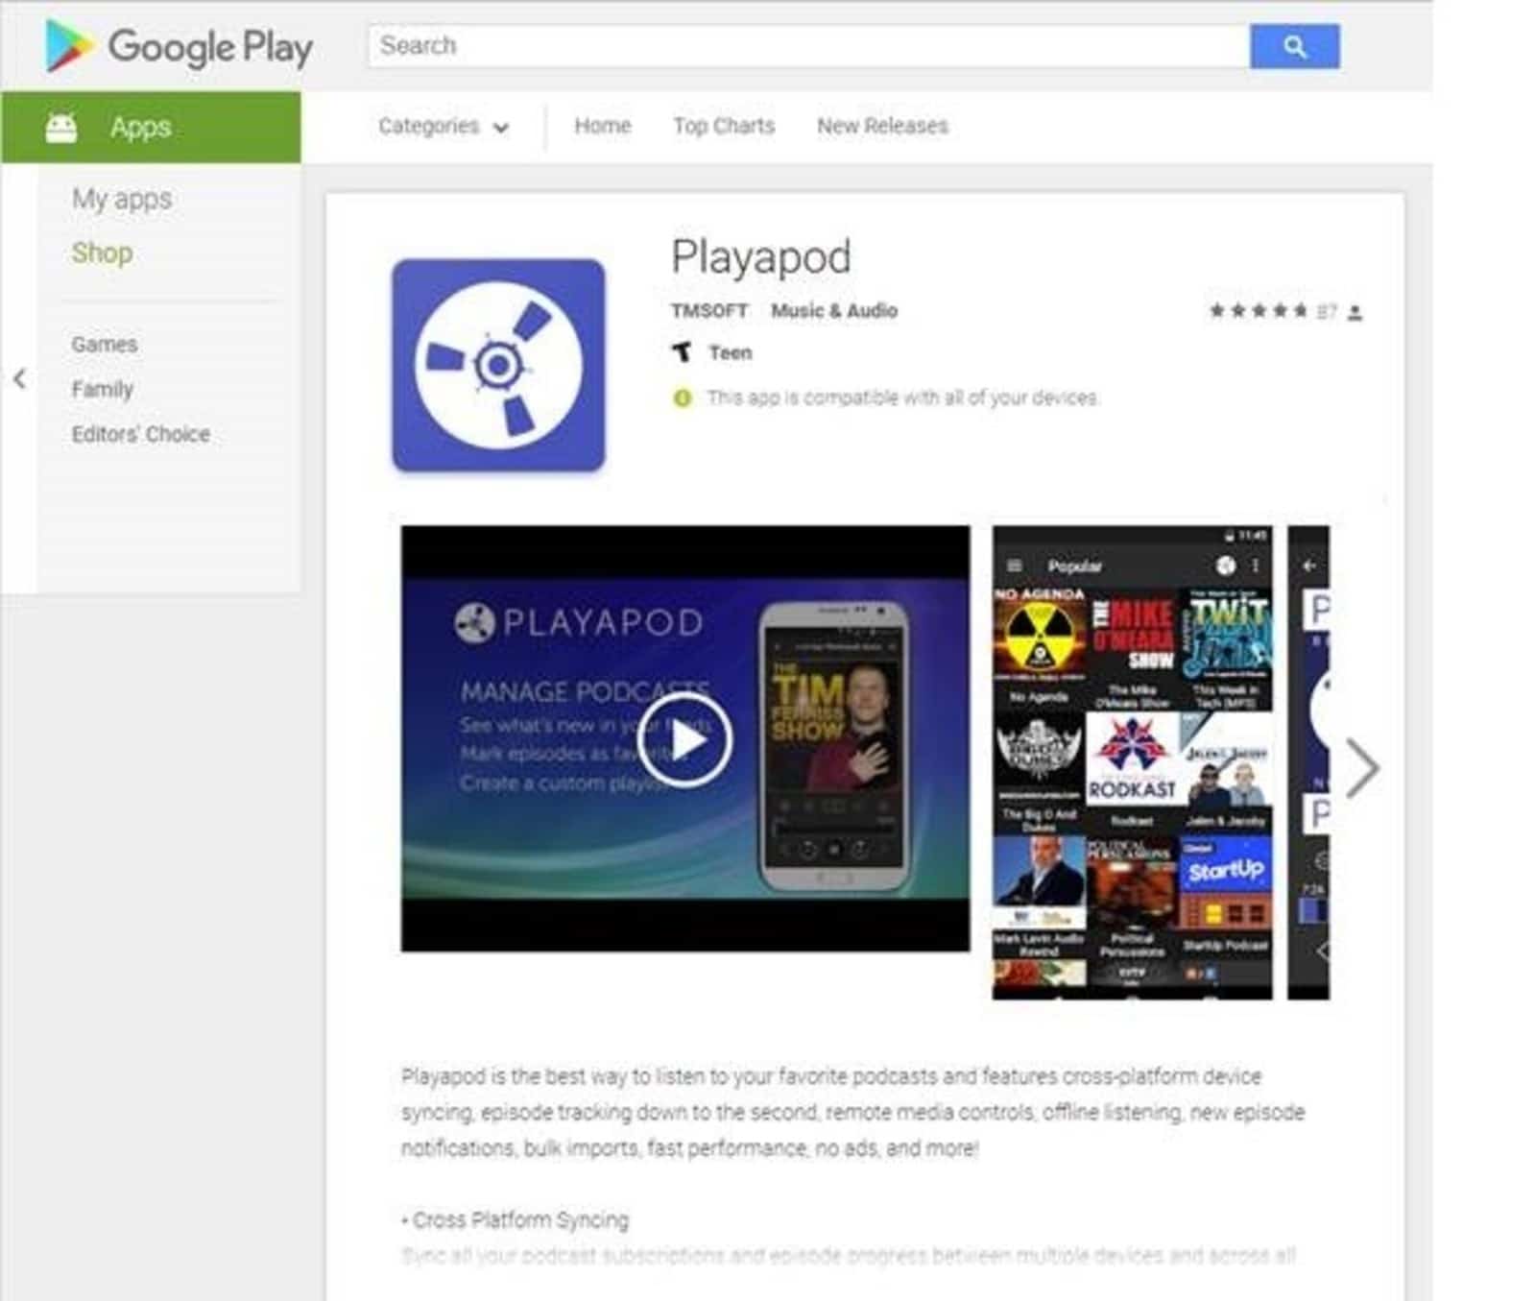This screenshot has width=1535, height=1301.
Task: Go to the Home tab
Action: (x=603, y=126)
